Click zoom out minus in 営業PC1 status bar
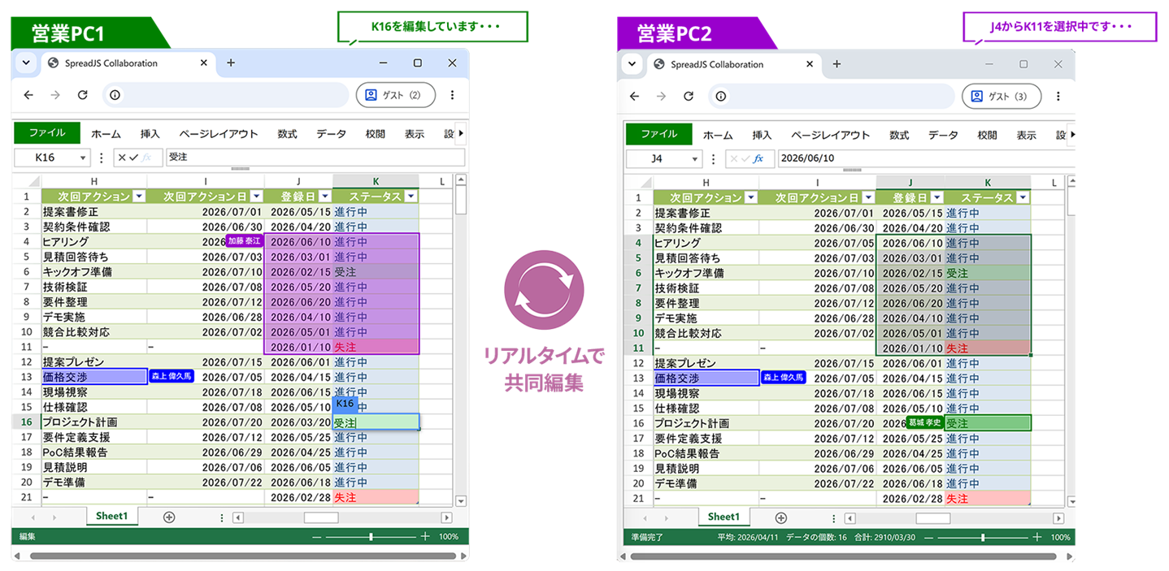1169x571 pixels. [x=317, y=536]
